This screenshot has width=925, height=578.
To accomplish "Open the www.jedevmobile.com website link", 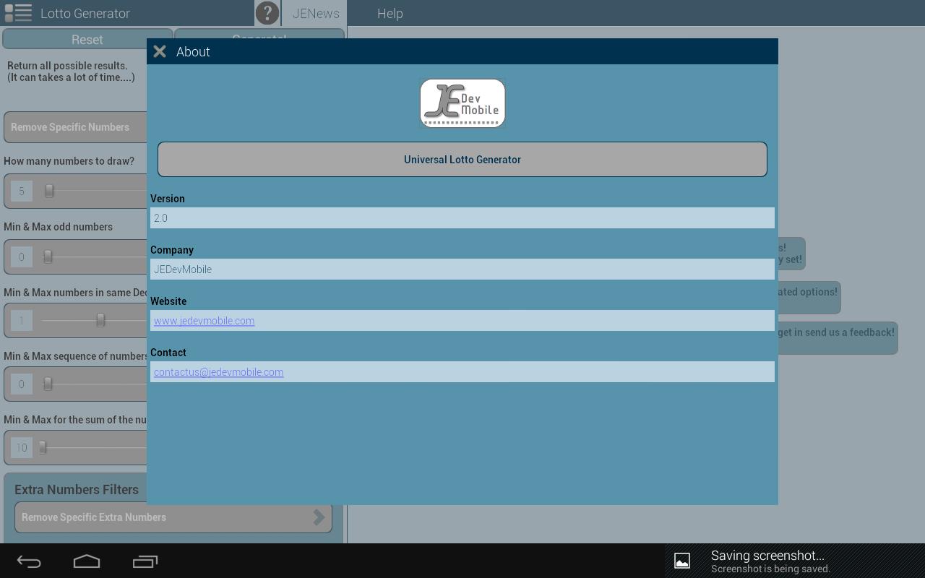I will coord(204,321).
